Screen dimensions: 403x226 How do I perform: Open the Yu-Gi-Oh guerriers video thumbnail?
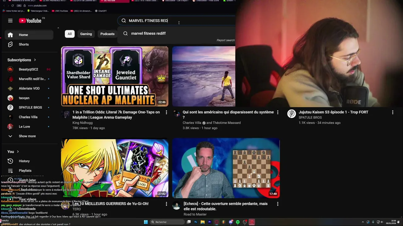(115, 168)
